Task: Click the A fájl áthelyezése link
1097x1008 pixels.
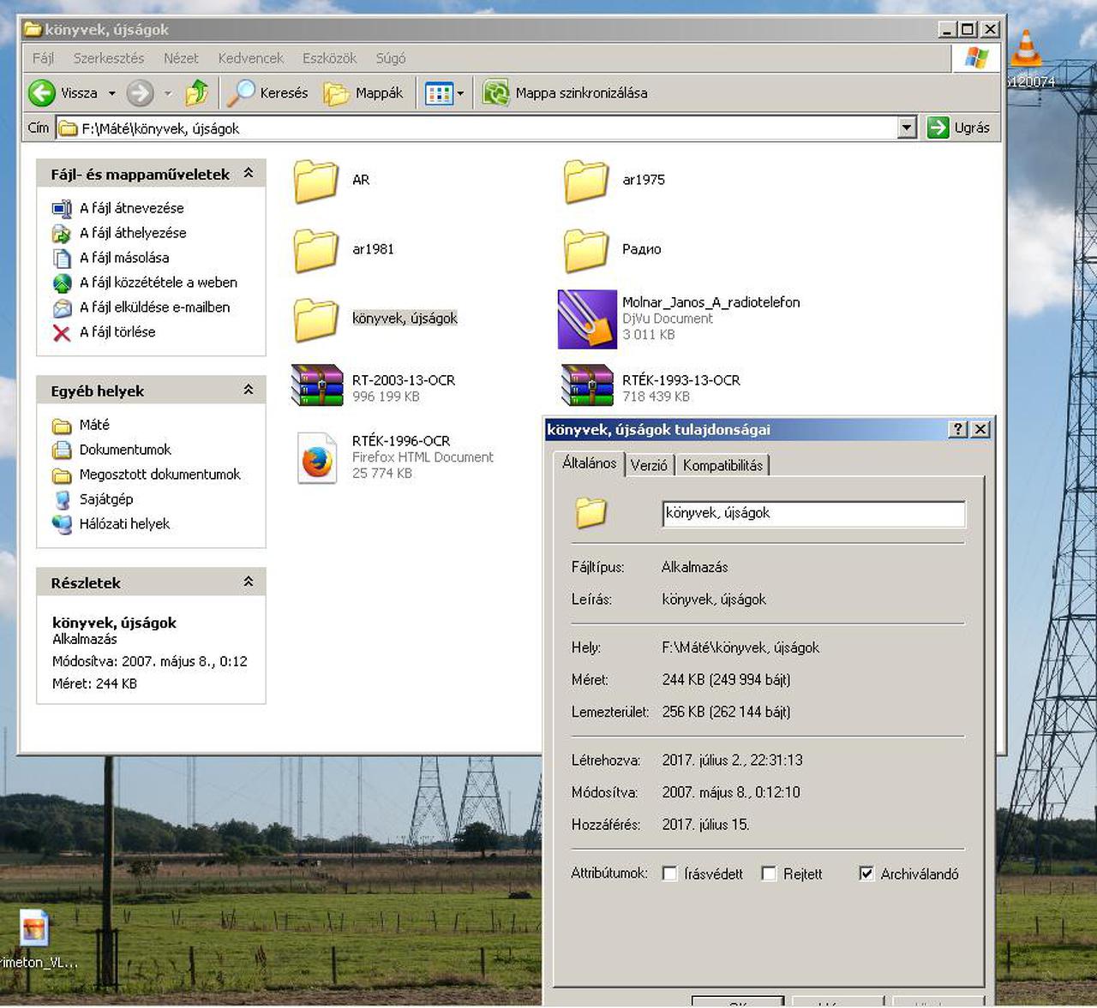Action: (133, 233)
